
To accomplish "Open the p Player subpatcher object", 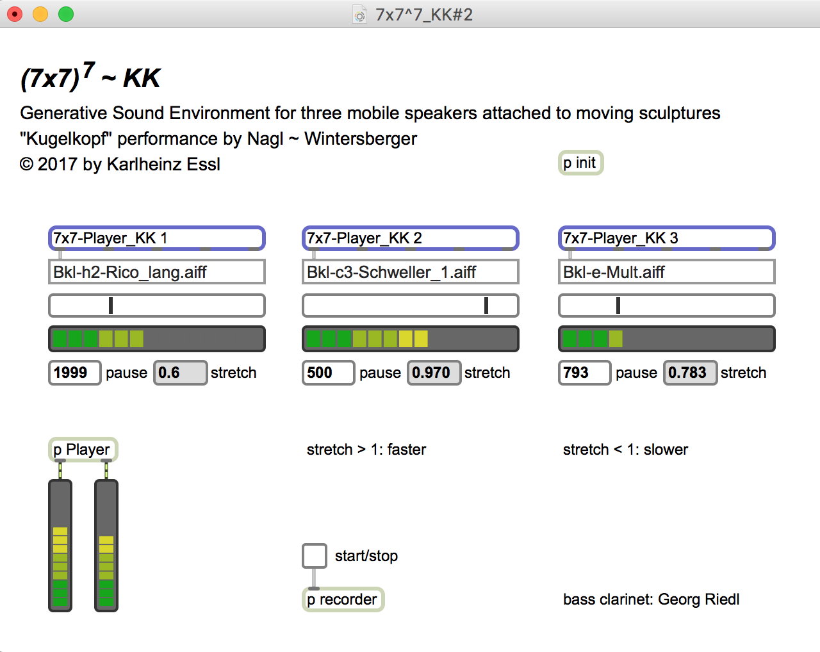I will pyautogui.click(x=83, y=450).
